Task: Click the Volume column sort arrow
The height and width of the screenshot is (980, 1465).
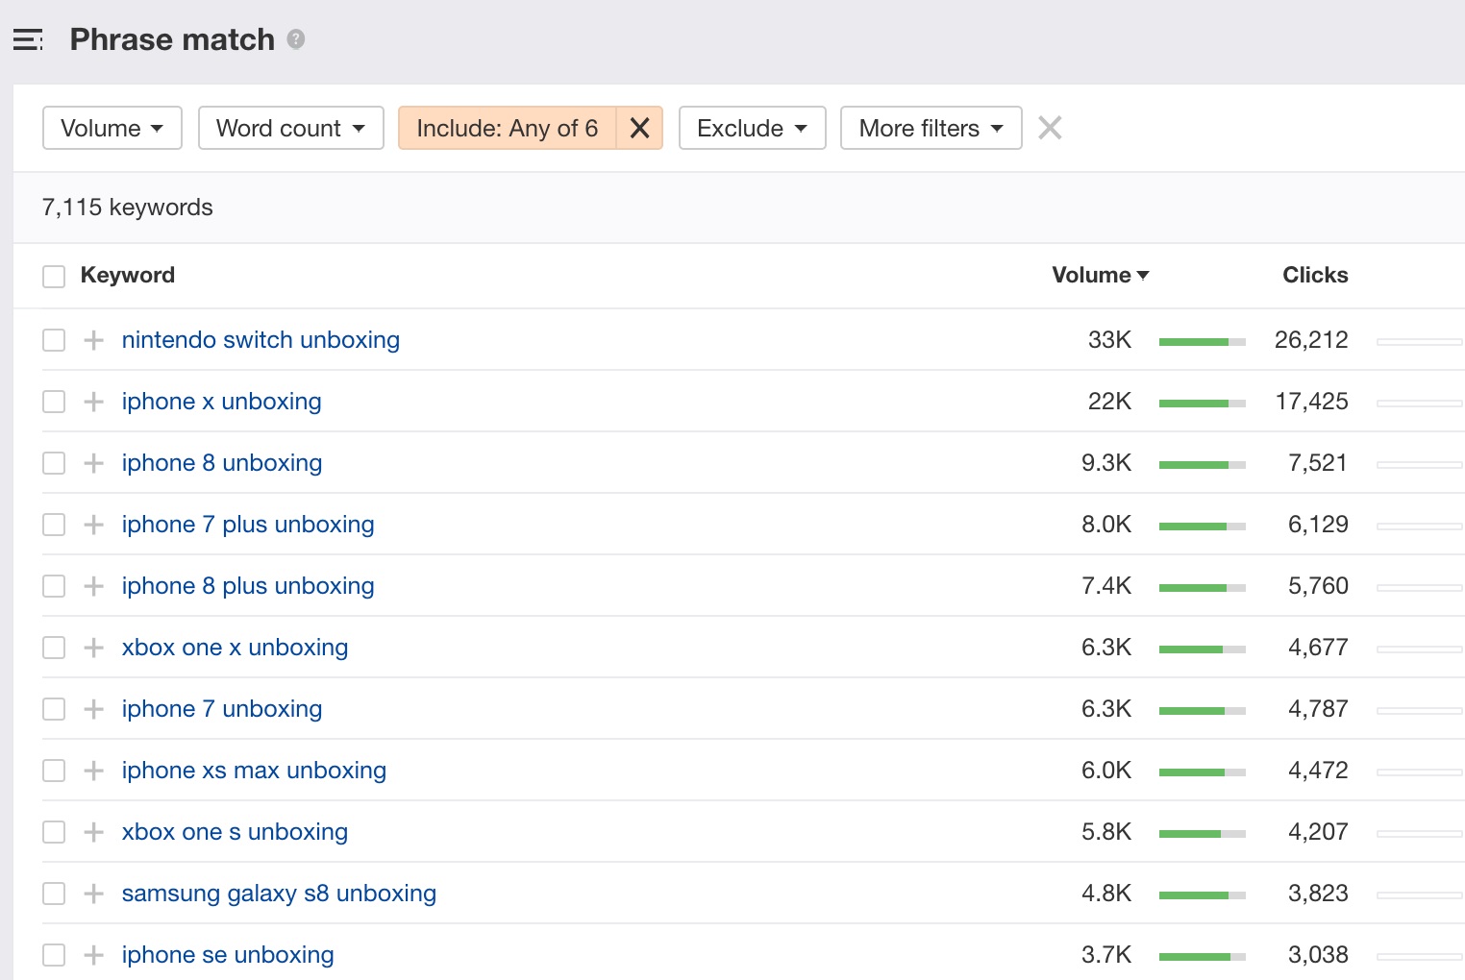Action: point(1144,275)
